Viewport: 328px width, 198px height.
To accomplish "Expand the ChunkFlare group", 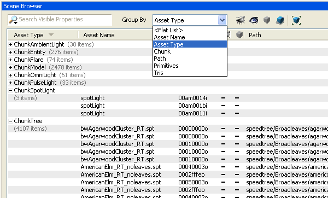I will point(11,60).
